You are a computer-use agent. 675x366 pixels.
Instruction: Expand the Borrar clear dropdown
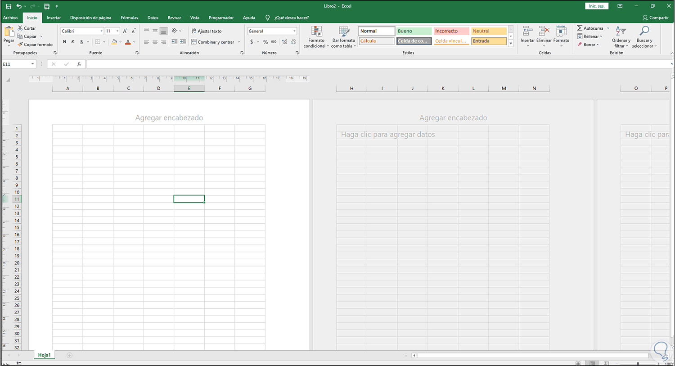click(598, 45)
